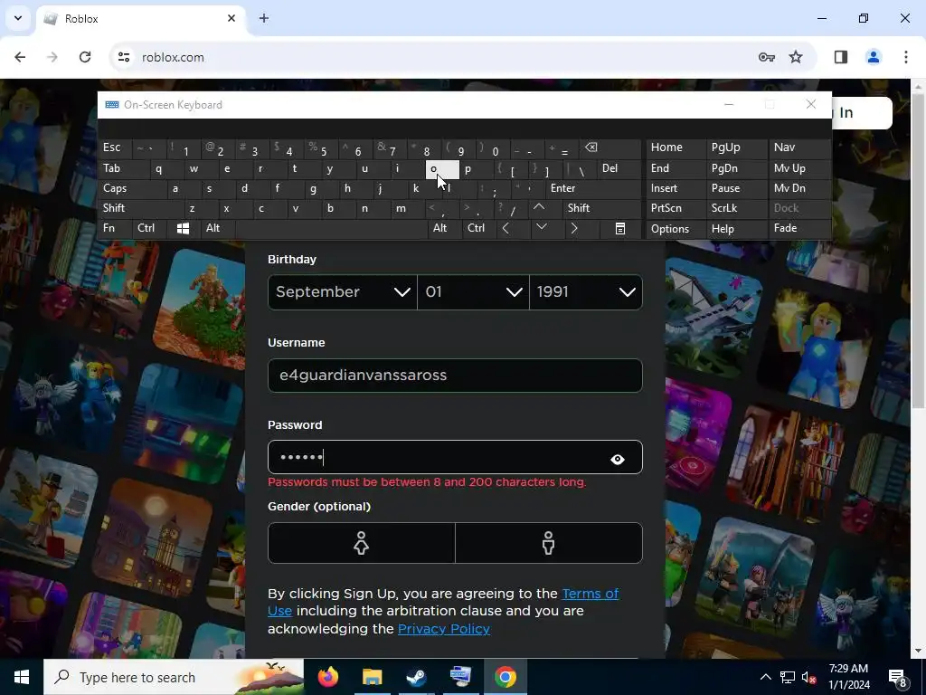Screen dimensions: 926x695
Task: Open the Chrome three-dot menu
Action: point(906,57)
